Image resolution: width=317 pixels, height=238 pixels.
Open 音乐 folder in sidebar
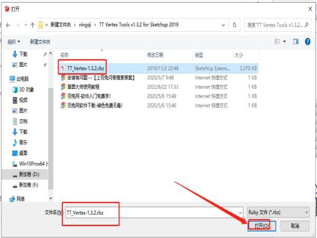[x=20, y=142]
